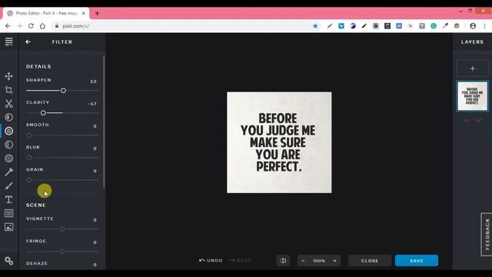Screen dimensions: 492x277
Task: Select the Cutout scissors tool
Action: click(8, 104)
